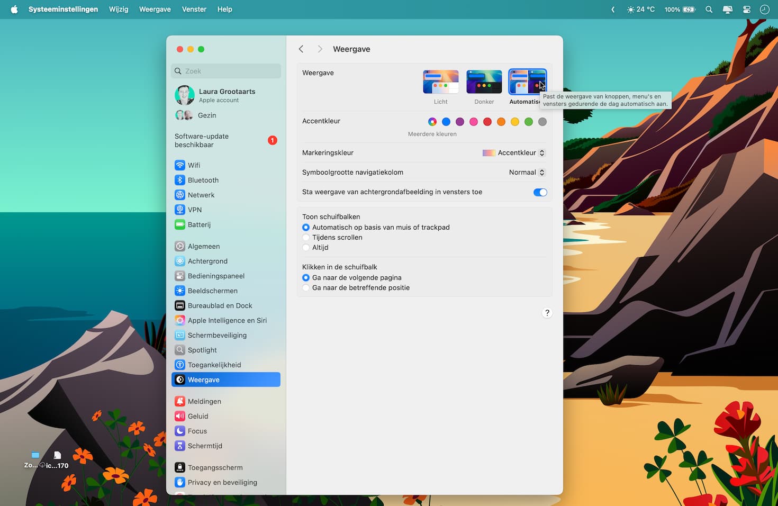Screen dimensions: 778x506
Task: Pick the purple accent color swatch
Action: click(460, 122)
